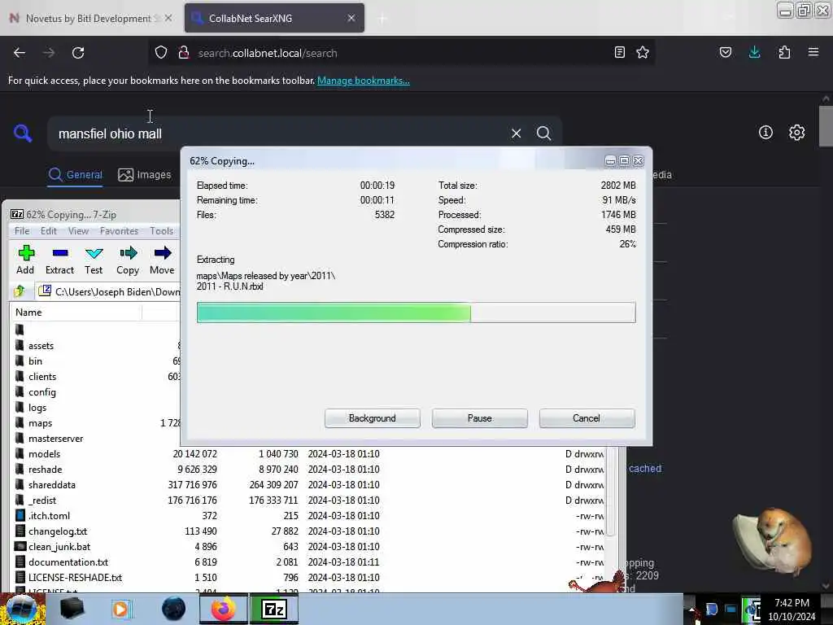
Task: Click the 7-Zip path address field
Action: click(x=108, y=291)
